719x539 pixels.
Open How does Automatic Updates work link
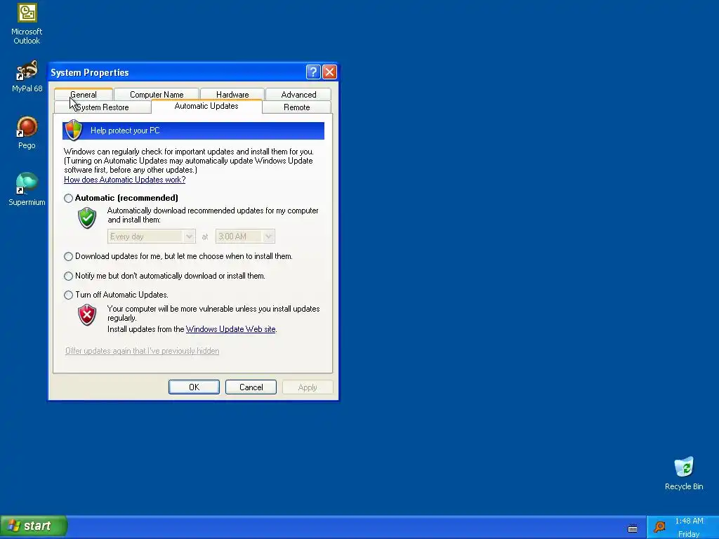click(x=125, y=180)
